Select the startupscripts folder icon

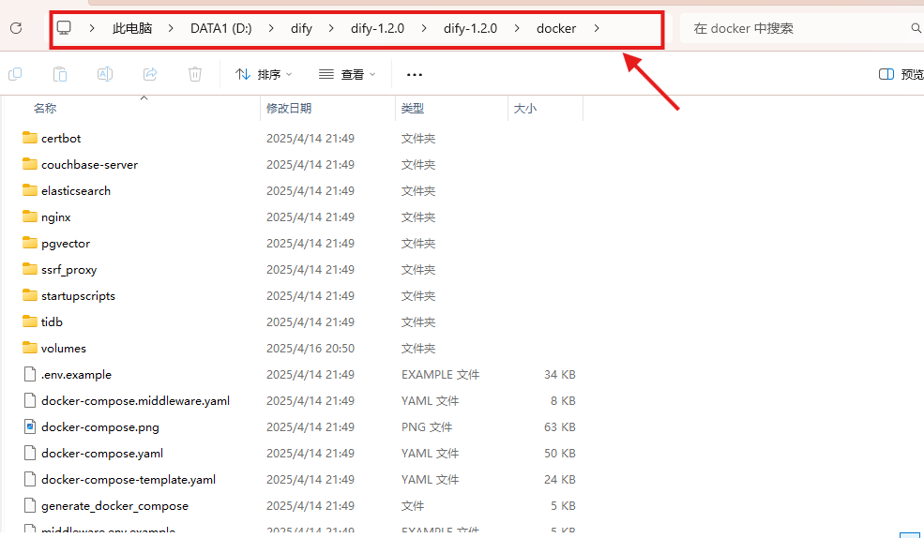29,295
